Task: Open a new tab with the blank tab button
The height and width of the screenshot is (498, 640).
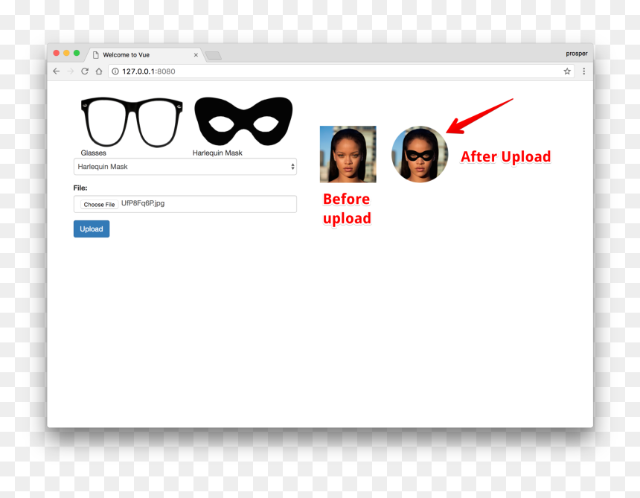Action: tap(213, 56)
